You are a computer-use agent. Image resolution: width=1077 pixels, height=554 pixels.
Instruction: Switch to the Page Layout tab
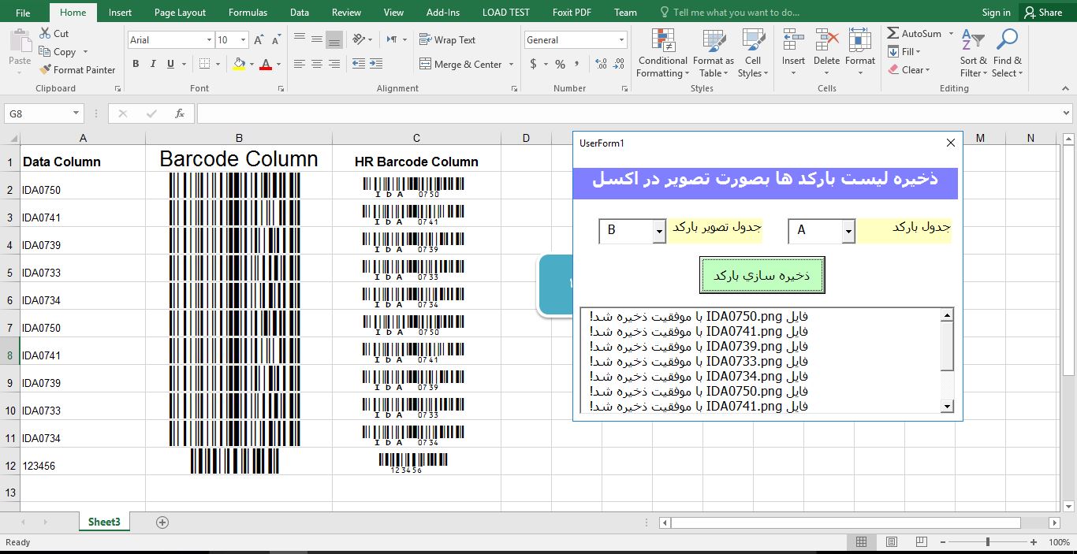tap(180, 12)
